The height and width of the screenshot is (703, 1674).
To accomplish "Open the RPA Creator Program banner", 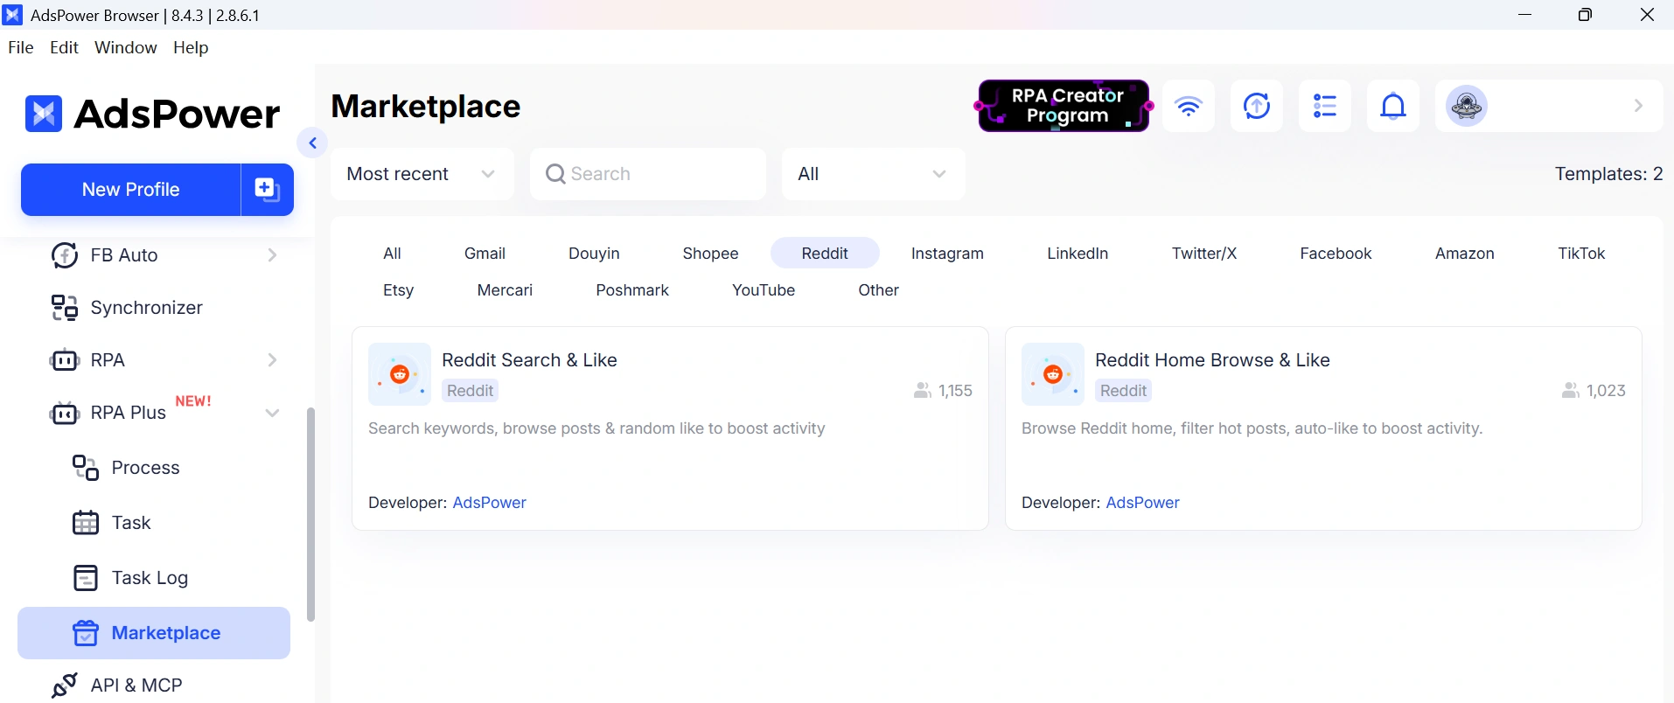I will coord(1064,106).
